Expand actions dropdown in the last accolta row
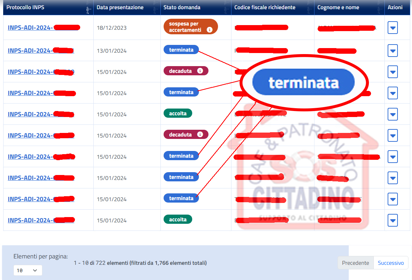This screenshot has width=412, height=280. click(393, 220)
